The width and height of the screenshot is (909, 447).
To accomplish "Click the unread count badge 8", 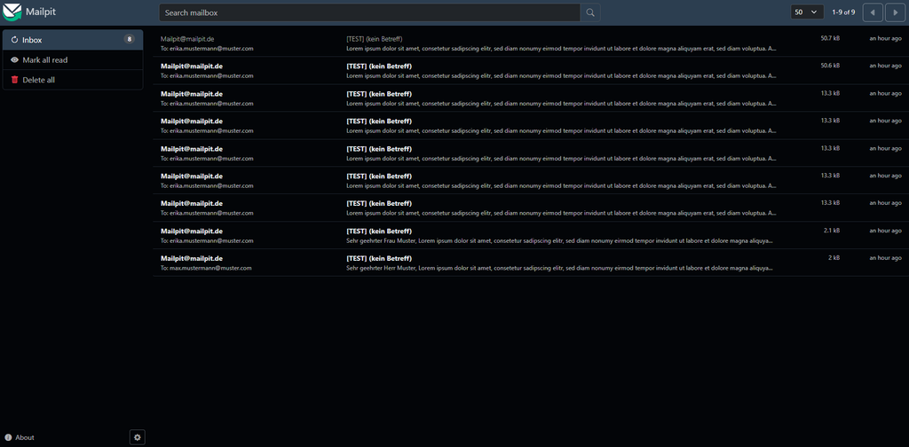I will pyautogui.click(x=129, y=39).
